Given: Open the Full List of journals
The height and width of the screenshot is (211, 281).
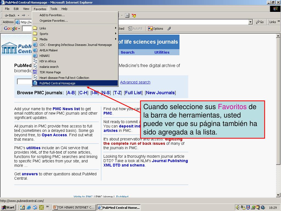Looking at the screenshot, I should tap(133, 93).
